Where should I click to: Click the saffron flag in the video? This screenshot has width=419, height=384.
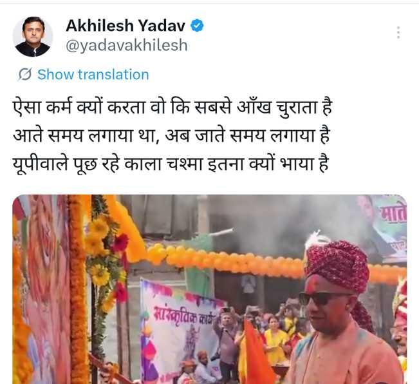(256, 353)
